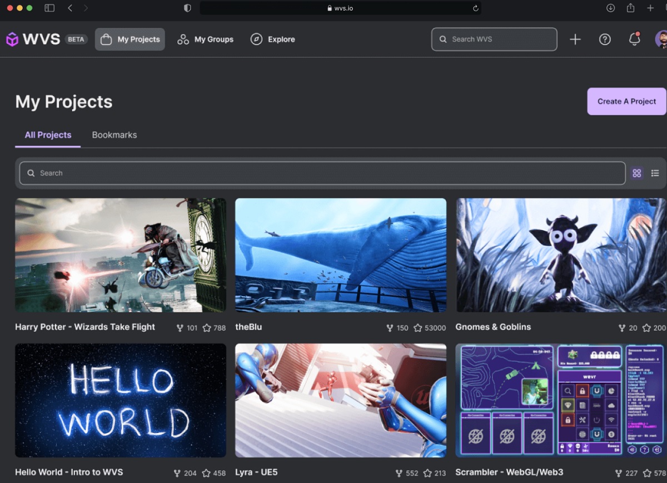Open a new browser tab

point(650,8)
